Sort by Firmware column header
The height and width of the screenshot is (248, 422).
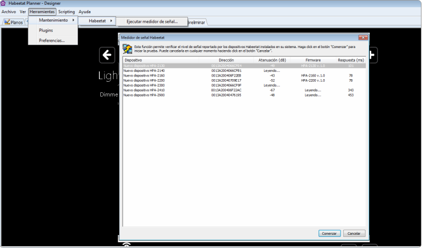pos(313,60)
